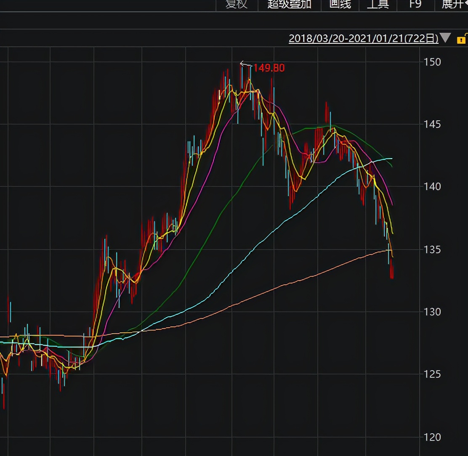Image resolution: width=468 pixels, height=456 pixels.
Task: Select the 125 mark on price axis
Action: (x=433, y=374)
